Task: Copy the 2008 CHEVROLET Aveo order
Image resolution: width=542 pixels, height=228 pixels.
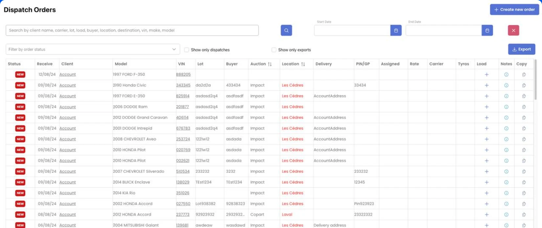Action: 524,139
